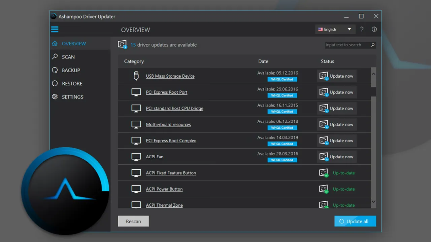The image size is (431, 242).
Task: Click the search magnifier icon
Action: coord(372,45)
